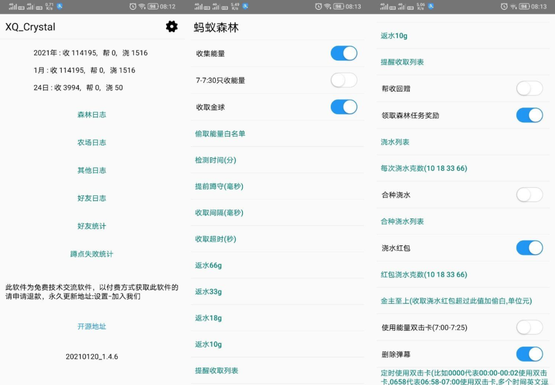
Task: Disable the 删除弹幕 switch
Action: [529, 354]
